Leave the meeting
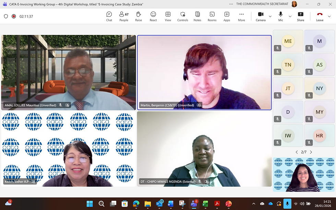336x210 pixels. tap(320, 16)
